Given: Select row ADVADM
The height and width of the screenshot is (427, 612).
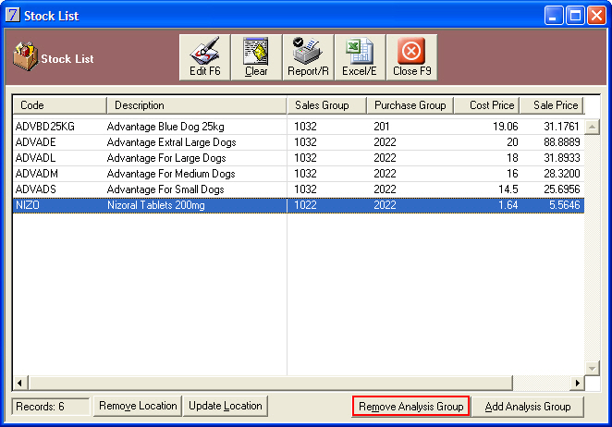Looking at the screenshot, I should (x=299, y=174).
